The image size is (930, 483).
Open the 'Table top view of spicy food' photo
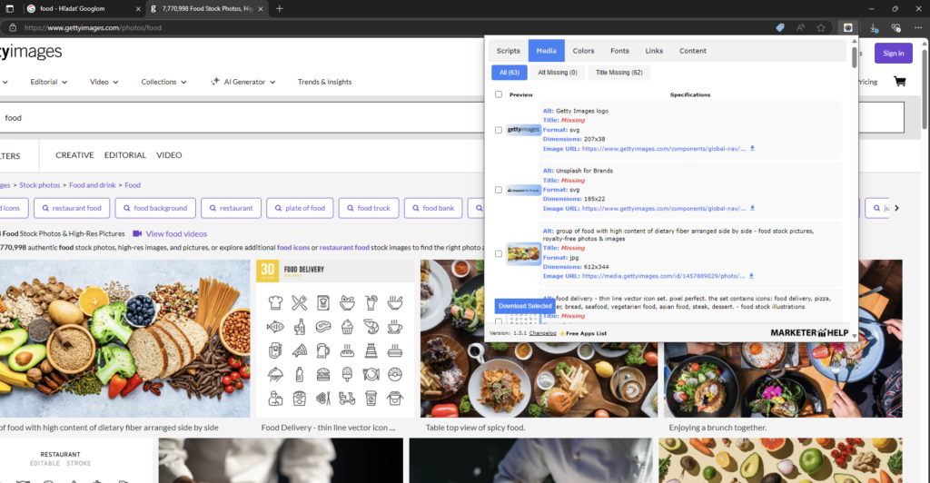[x=539, y=339]
